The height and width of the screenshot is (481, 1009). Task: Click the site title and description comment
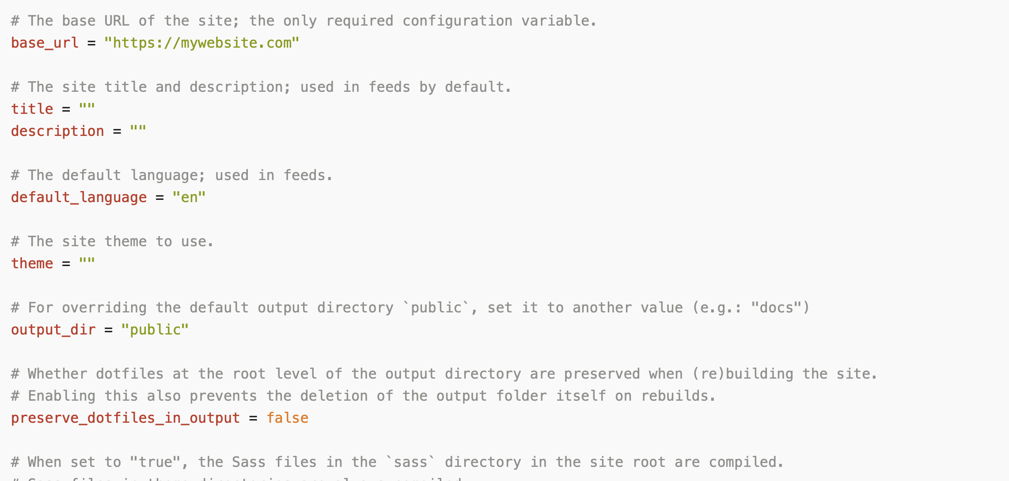261,87
